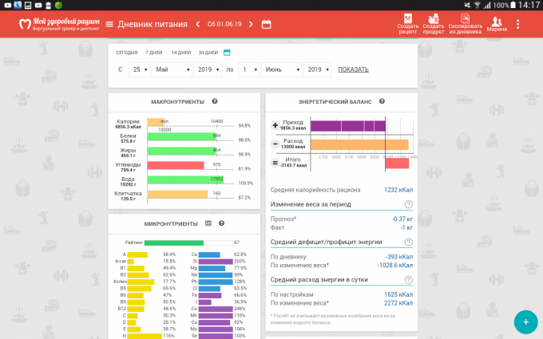The image size is (543, 339).
Task: Click the purple Приход energy bar
Action: click(x=347, y=126)
